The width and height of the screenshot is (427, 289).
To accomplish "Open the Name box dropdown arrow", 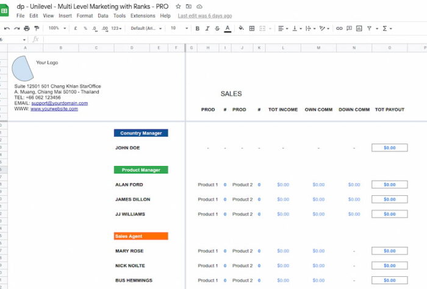I will pos(24,40).
